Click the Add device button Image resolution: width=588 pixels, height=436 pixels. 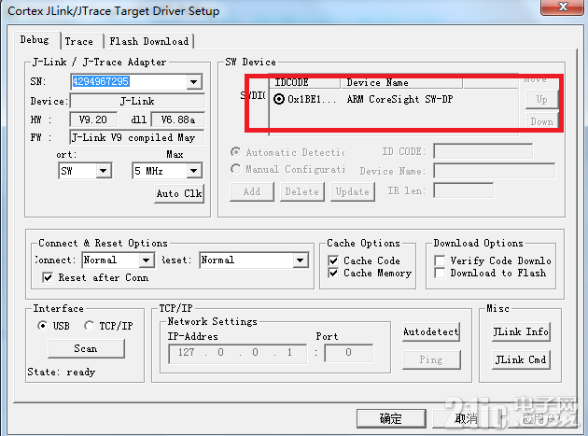(x=252, y=191)
